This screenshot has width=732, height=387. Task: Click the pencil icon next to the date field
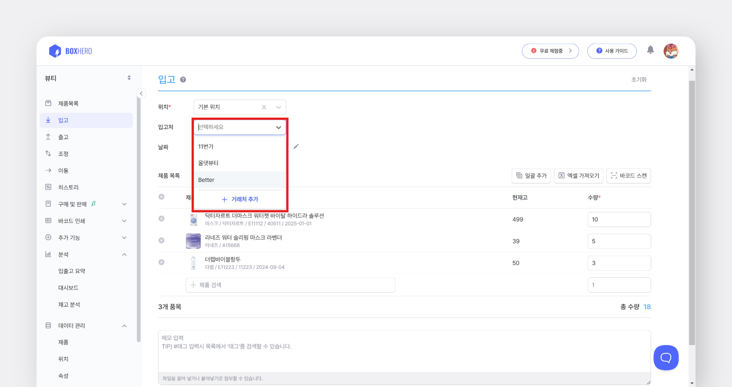pos(296,146)
